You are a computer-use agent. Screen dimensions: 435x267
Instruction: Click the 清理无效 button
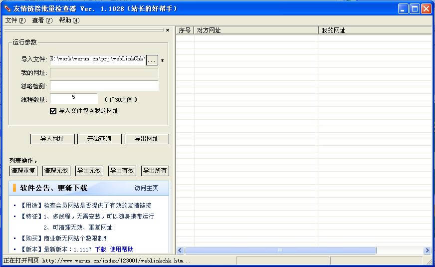tap(56, 171)
